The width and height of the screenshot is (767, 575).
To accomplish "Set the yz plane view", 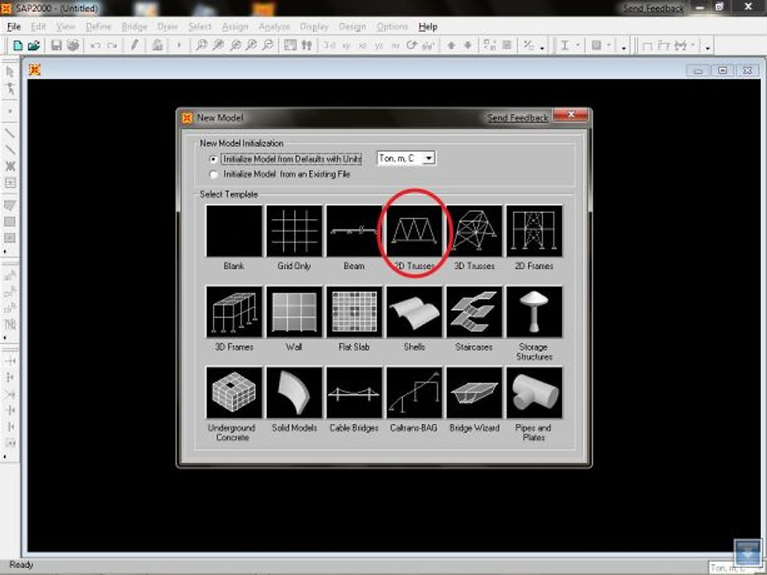I will (x=379, y=45).
